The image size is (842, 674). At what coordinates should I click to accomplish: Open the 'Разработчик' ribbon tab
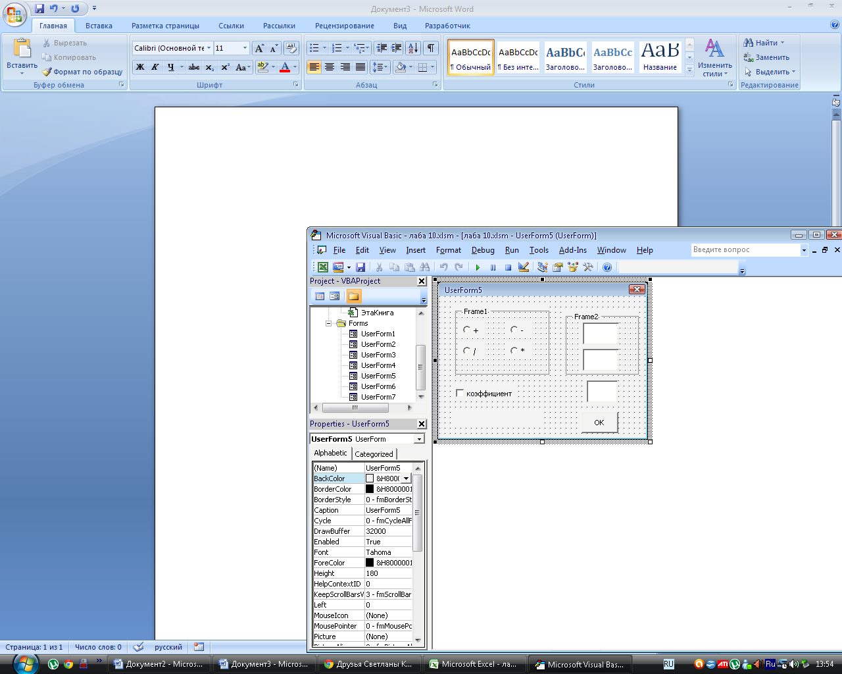447,26
